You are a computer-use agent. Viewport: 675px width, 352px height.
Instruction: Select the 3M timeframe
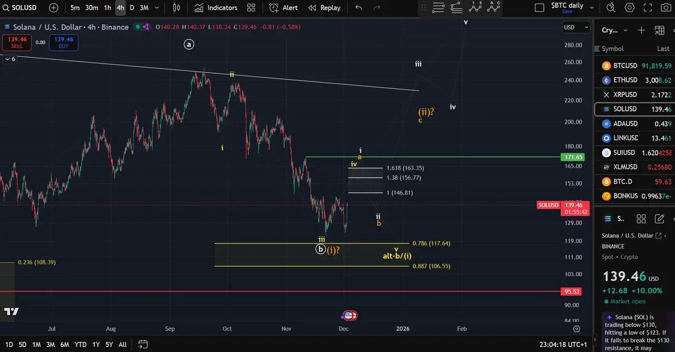144,8
